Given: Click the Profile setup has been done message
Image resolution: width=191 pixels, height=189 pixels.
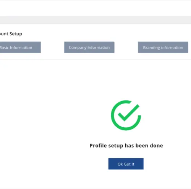Looking at the screenshot, I should (126, 146).
